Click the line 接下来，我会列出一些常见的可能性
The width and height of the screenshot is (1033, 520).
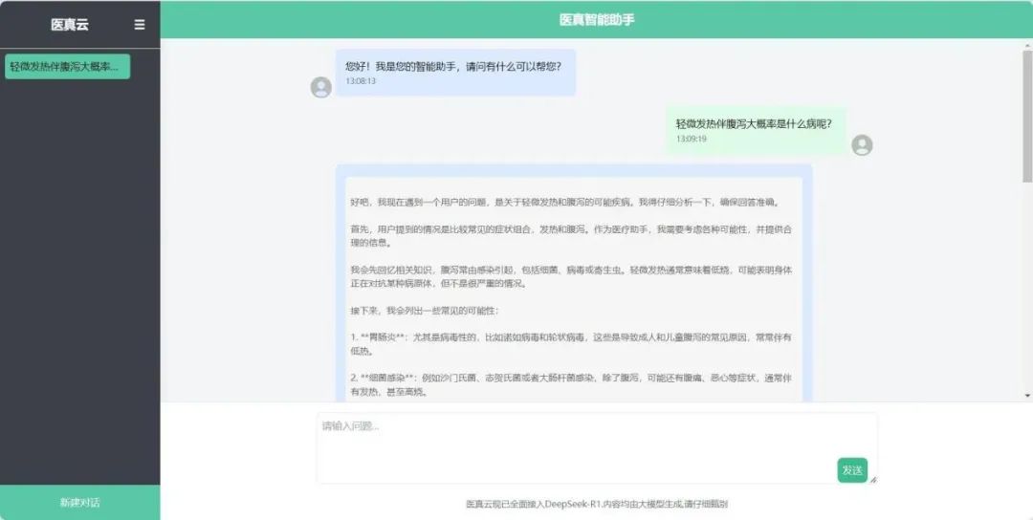(x=425, y=310)
